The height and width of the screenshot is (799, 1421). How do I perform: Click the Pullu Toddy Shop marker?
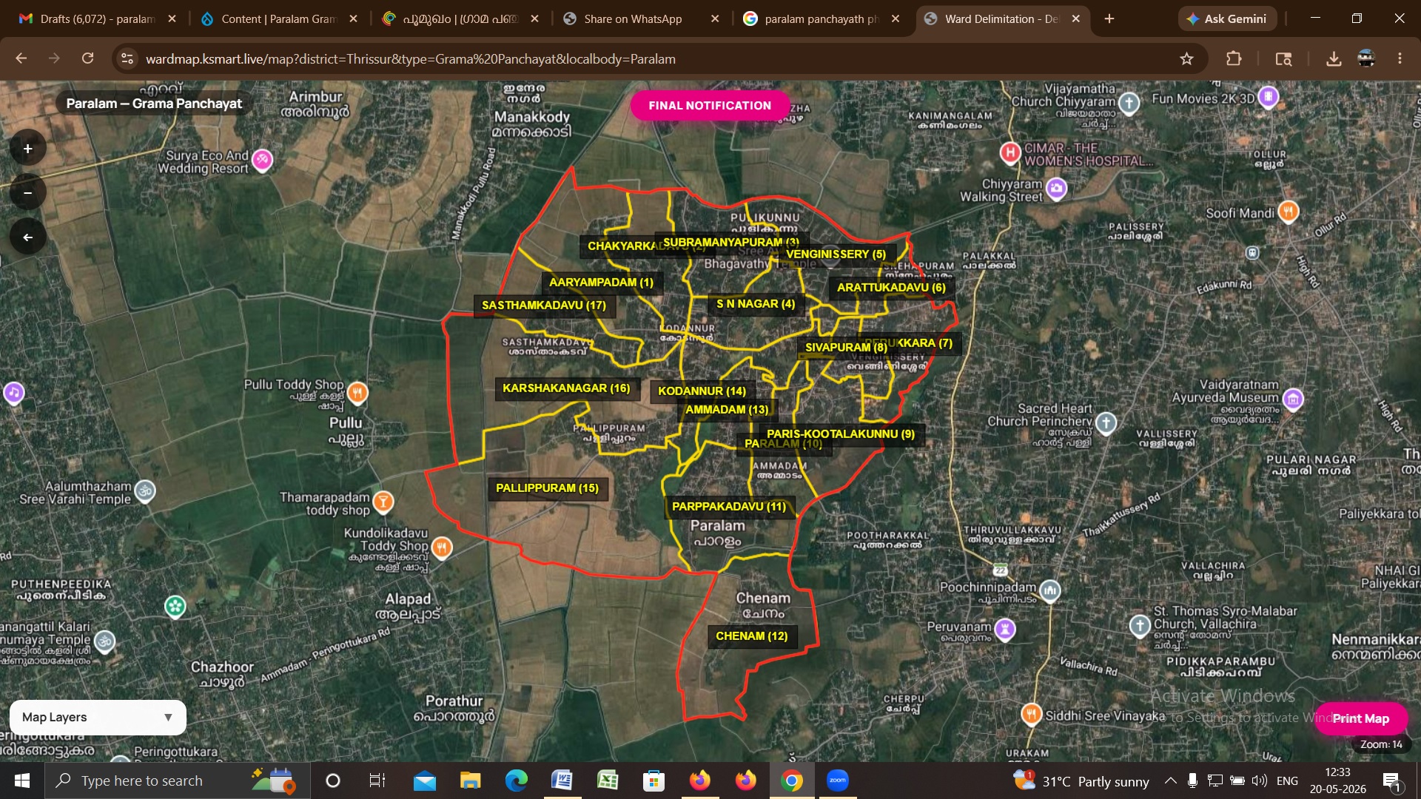coord(357,392)
